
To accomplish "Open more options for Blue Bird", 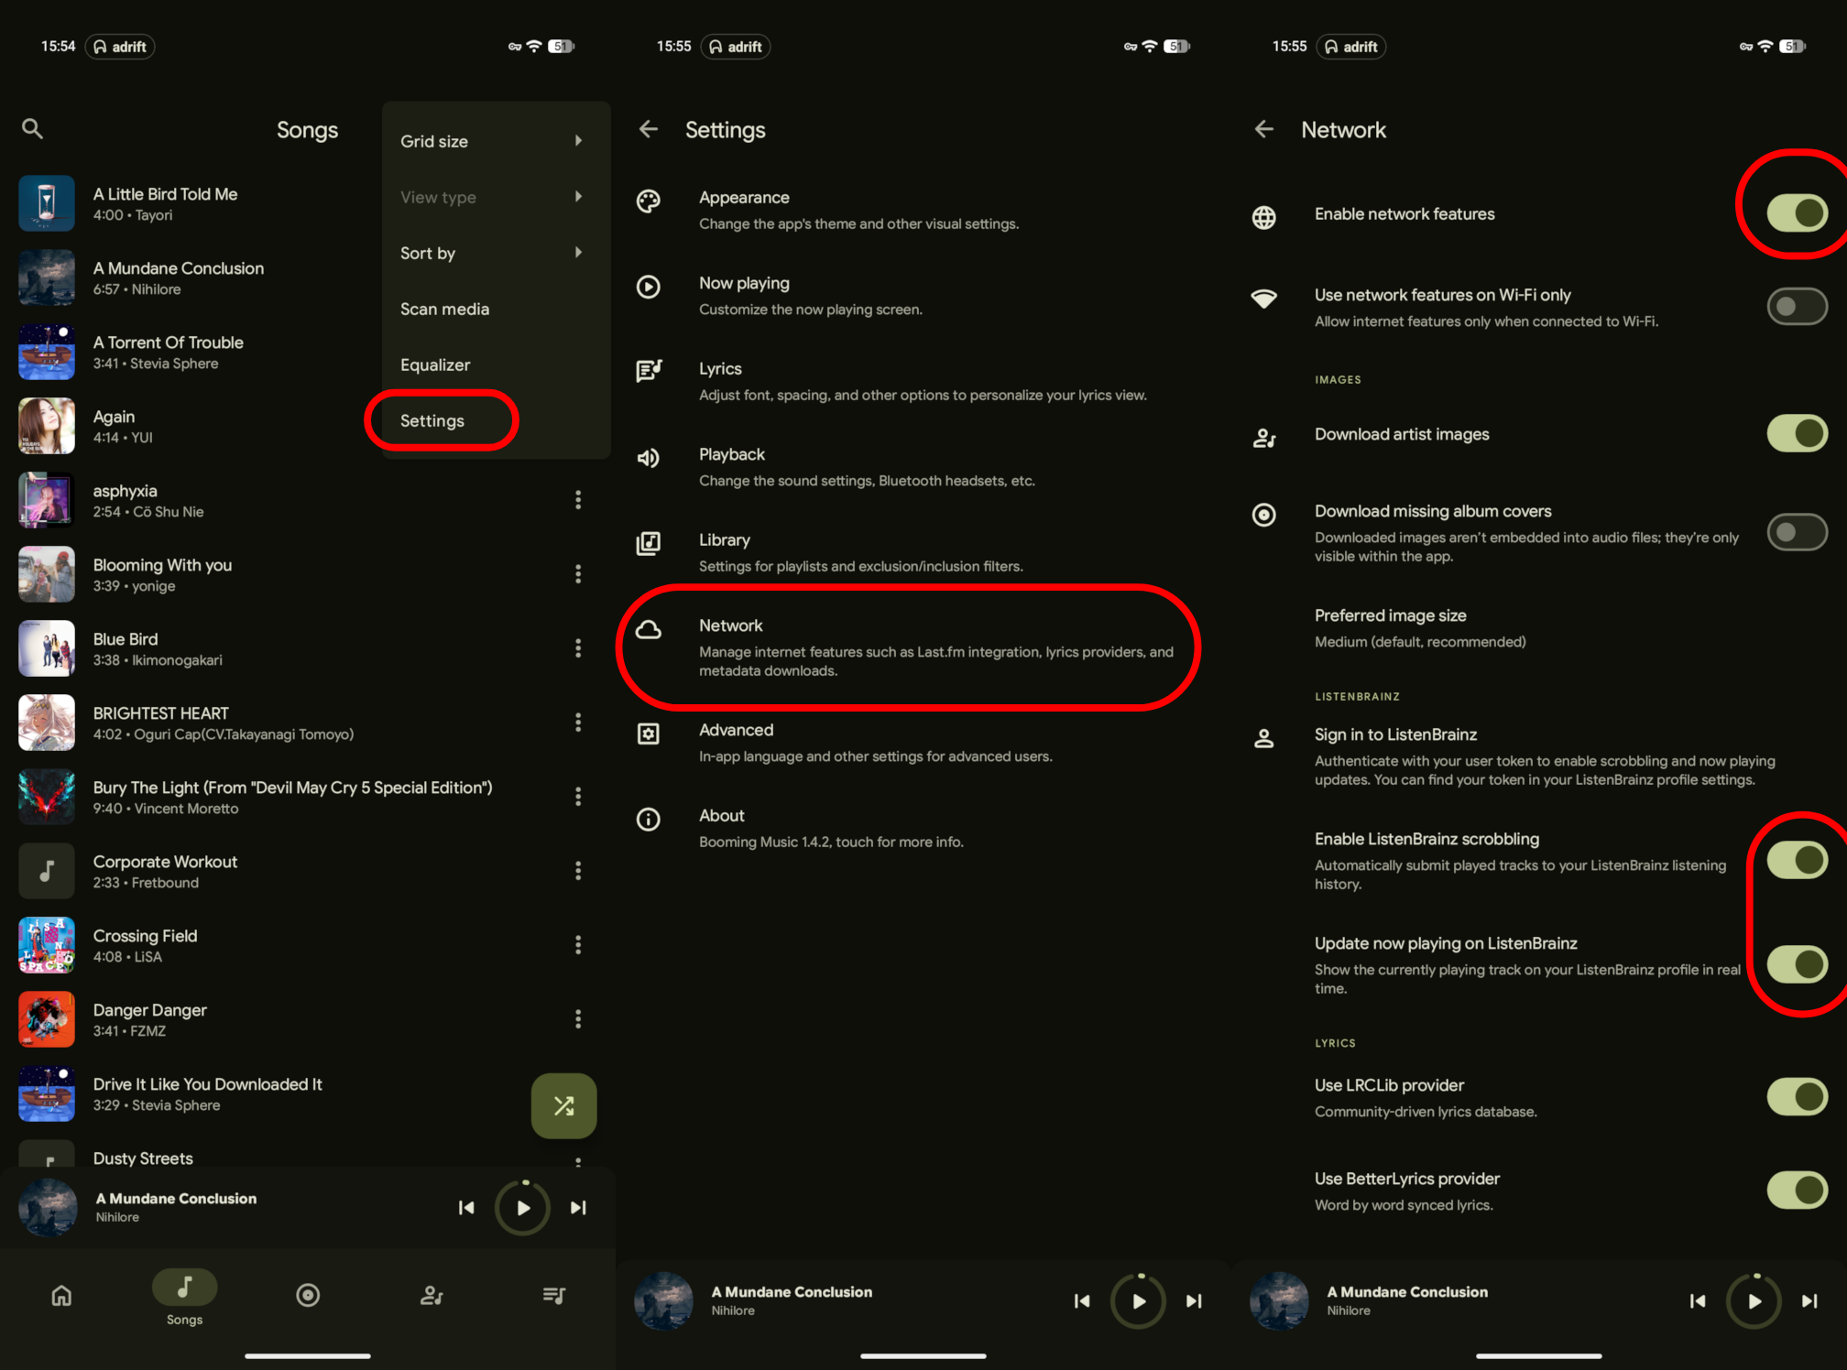I will 578,647.
